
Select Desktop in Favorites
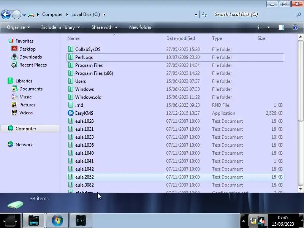(x=24, y=49)
